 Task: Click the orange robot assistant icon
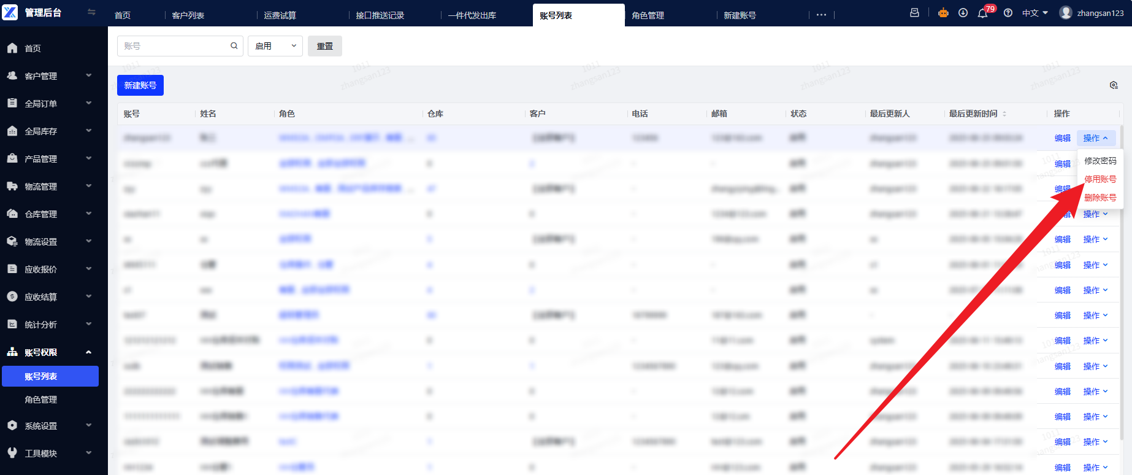[x=943, y=13]
